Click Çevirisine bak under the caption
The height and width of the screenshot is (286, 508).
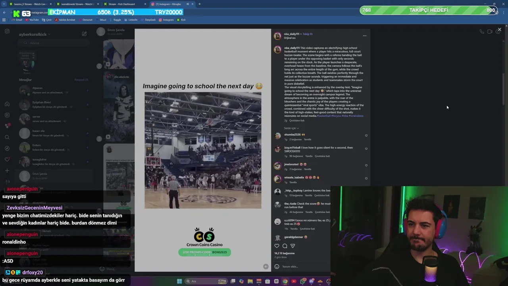point(297,120)
